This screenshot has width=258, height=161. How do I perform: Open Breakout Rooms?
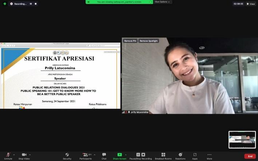click(x=163, y=155)
